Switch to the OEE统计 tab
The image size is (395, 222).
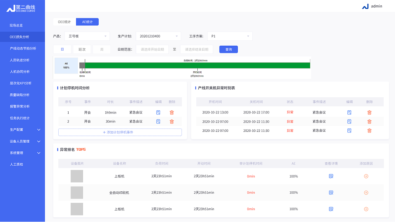coord(64,22)
